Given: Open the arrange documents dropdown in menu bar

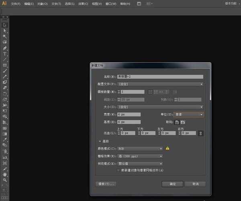Looking at the screenshot, I should 149,4.
